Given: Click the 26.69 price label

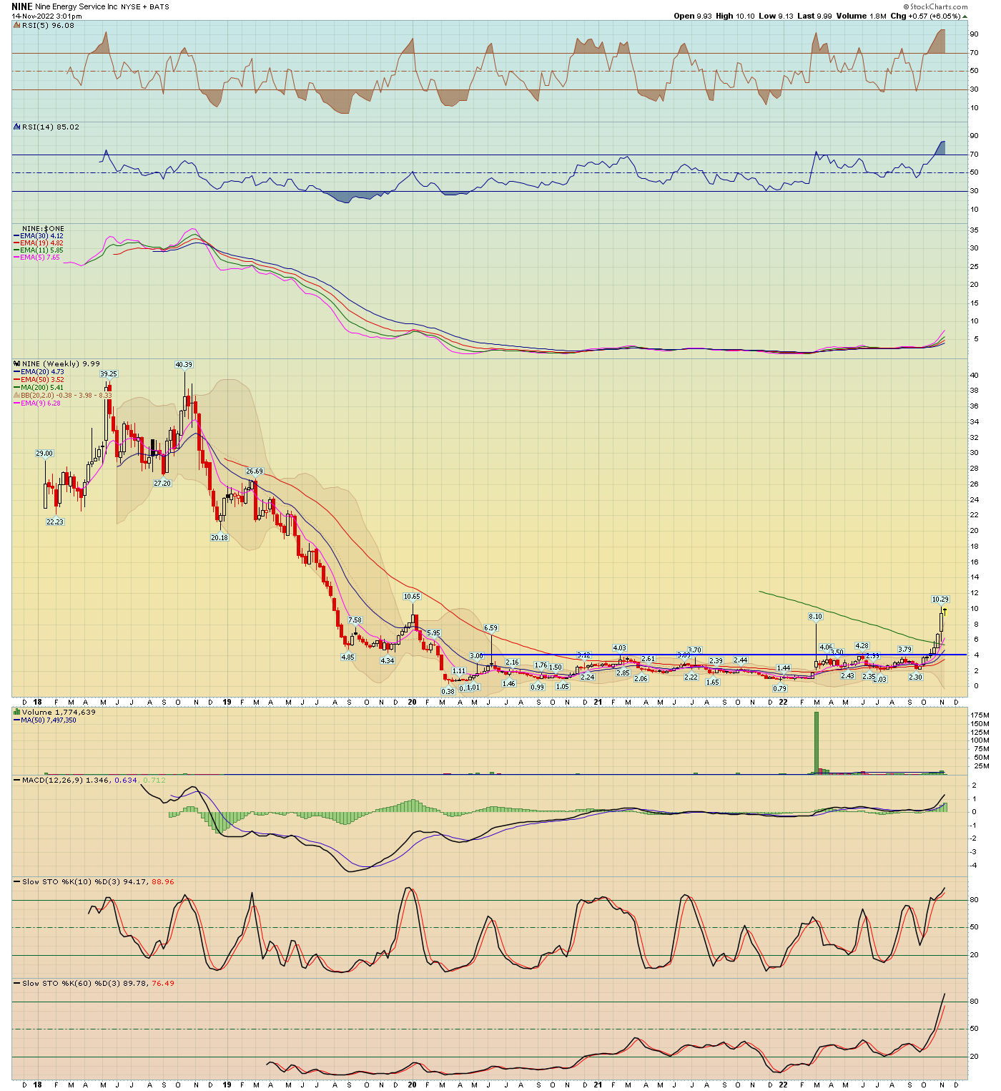Looking at the screenshot, I should [255, 471].
